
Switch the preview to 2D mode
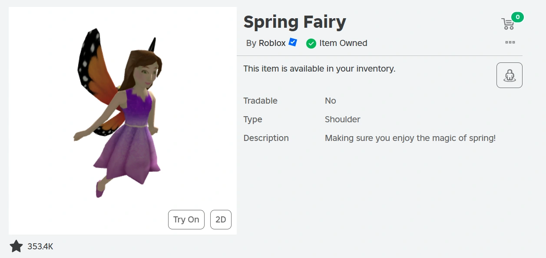click(221, 219)
